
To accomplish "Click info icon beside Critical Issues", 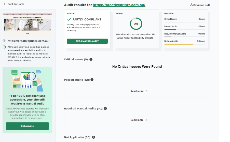I will coord(91,59).
